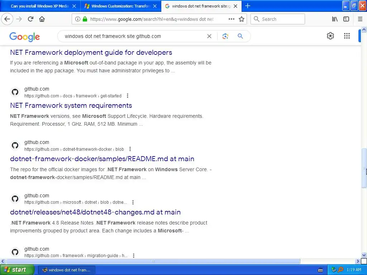The width and height of the screenshot is (367, 275).
Task: Open options for migration-guide result
Action: pos(134,256)
